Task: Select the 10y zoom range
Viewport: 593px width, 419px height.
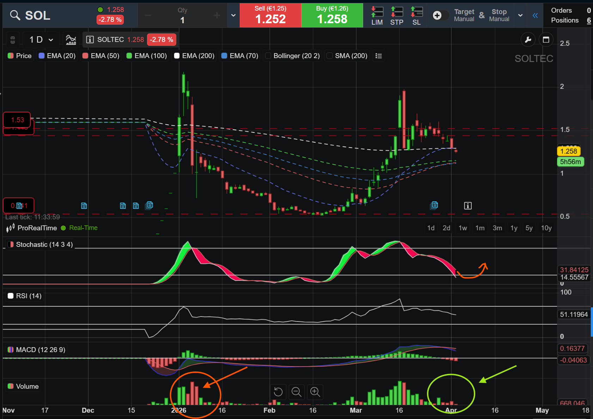Action: click(546, 228)
